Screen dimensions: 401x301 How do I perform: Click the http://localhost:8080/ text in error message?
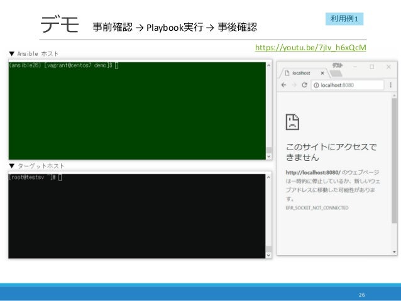313,172
